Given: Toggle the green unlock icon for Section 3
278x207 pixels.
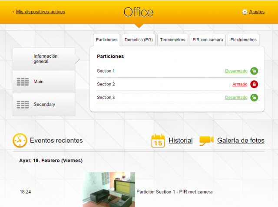Looking at the screenshot, I should click(x=254, y=98).
